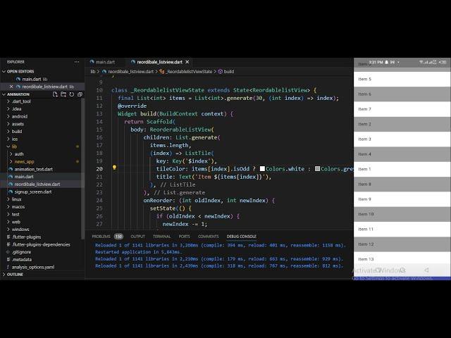
Task: Open the .flutter-plugins-dependencies file
Action: pyautogui.click(x=41, y=244)
